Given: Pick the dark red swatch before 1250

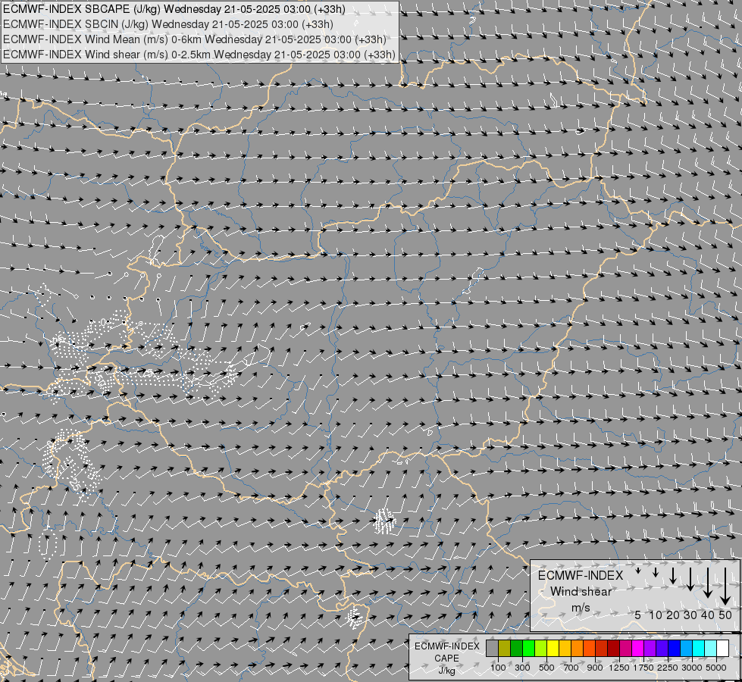Looking at the screenshot, I should [x=613, y=648].
